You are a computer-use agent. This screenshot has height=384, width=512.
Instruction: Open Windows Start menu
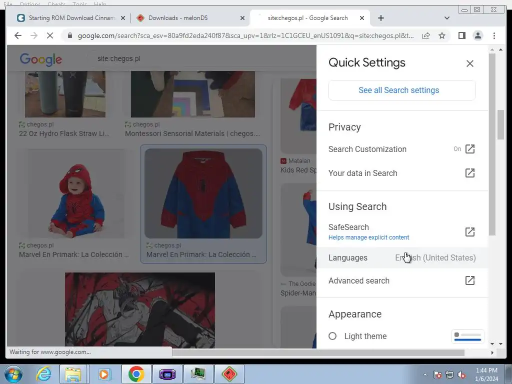click(x=13, y=374)
